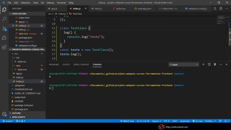Show the Problems panel tab
This screenshot has height=130, width=231.
pyautogui.click(x=54, y=65)
